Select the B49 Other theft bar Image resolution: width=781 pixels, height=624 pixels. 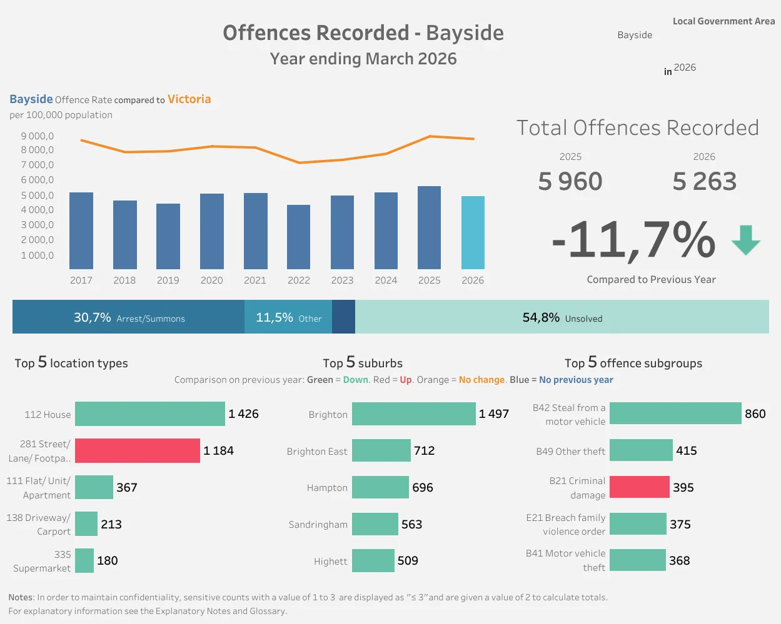(x=641, y=450)
